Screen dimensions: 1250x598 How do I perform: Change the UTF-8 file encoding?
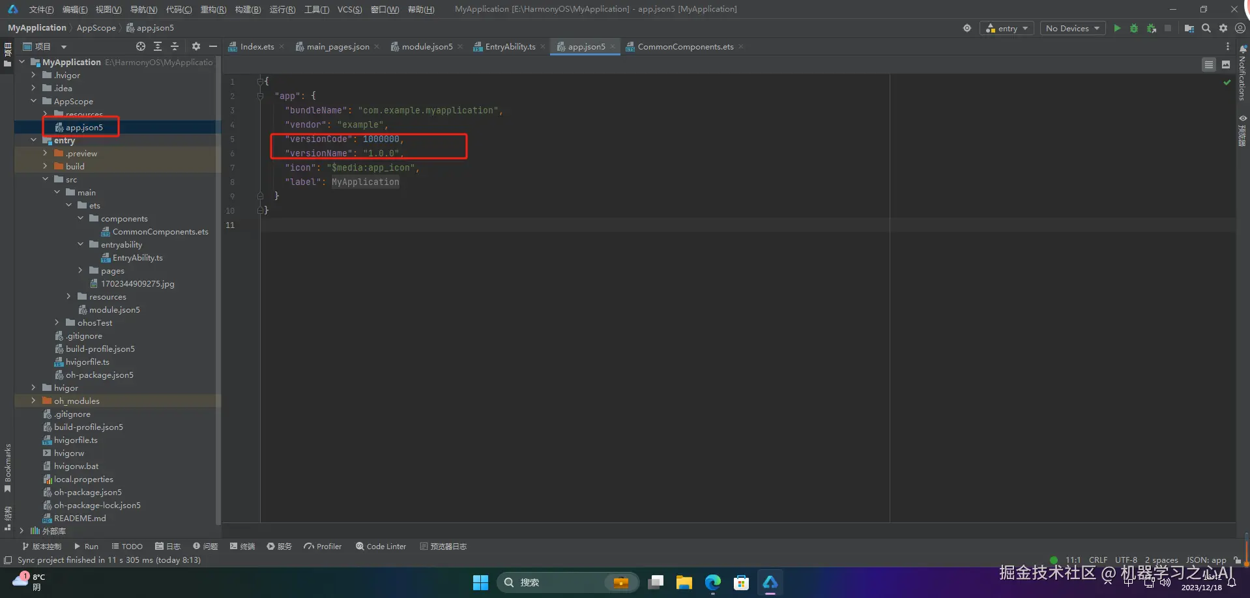click(1126, 560)
